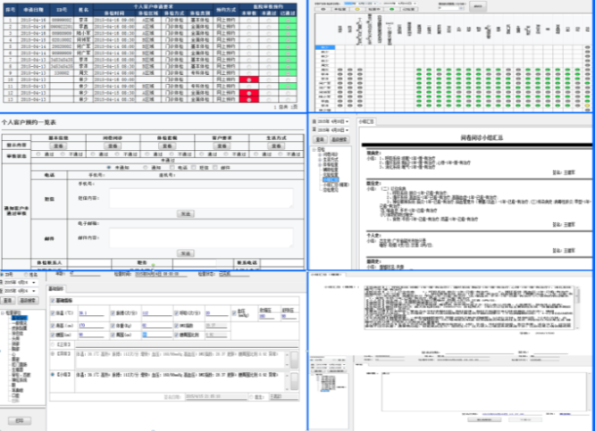Collapse the 检查部位 tree root node

3,313
